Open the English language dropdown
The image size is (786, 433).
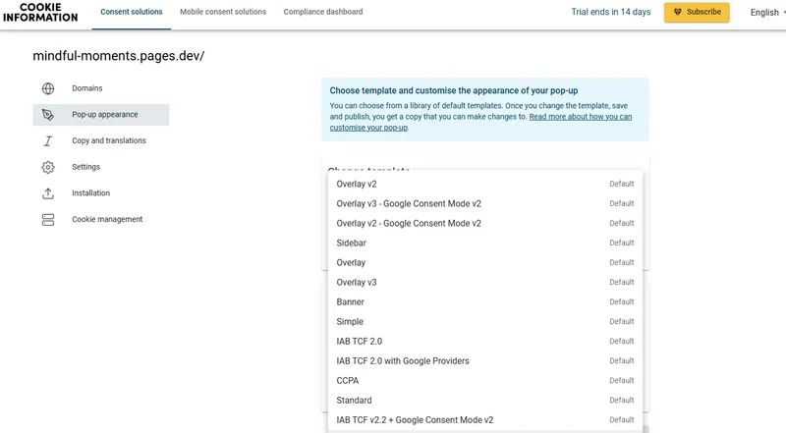[x=767, y=13]
